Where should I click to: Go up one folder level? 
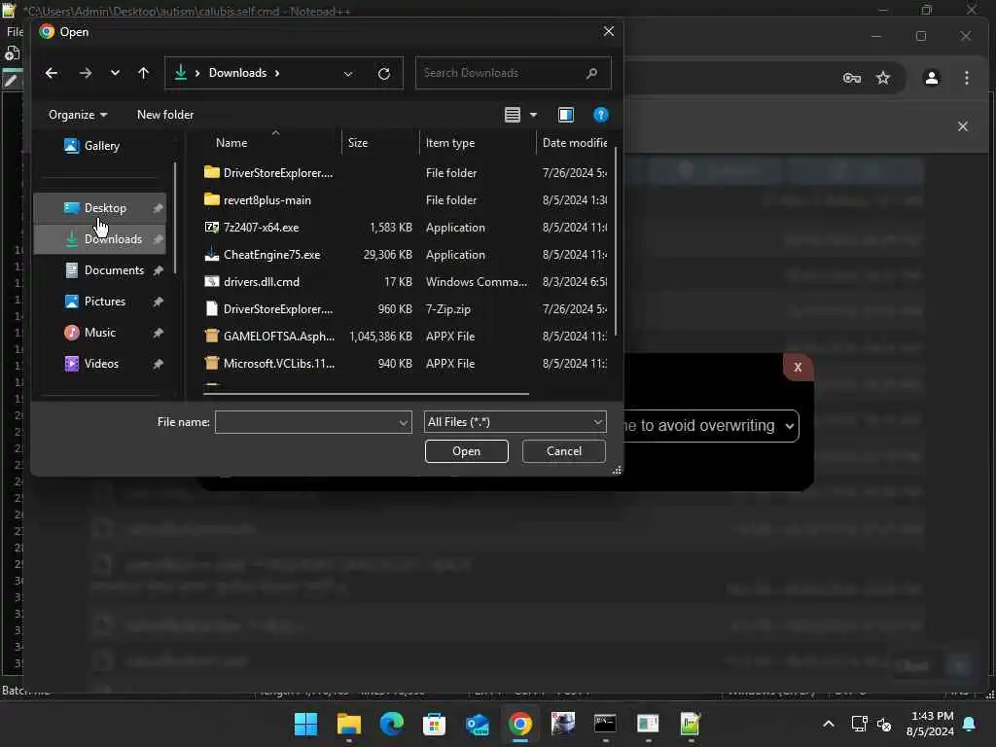click(144, 73)
